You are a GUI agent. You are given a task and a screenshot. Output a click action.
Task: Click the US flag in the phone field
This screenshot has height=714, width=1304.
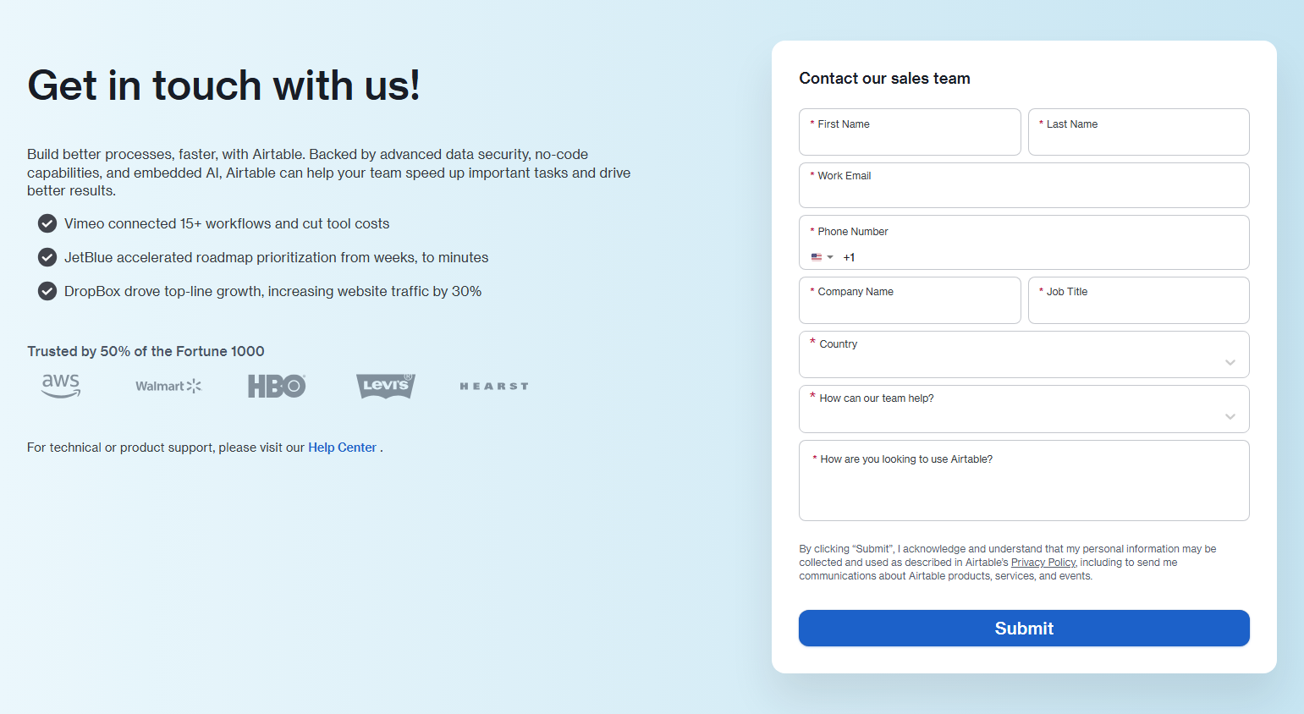point(815,257)
